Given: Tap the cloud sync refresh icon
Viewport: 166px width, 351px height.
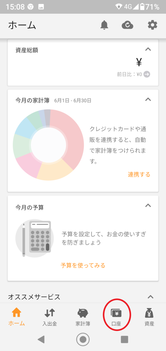Looking at the screenshot, I should tap(127, 25).
